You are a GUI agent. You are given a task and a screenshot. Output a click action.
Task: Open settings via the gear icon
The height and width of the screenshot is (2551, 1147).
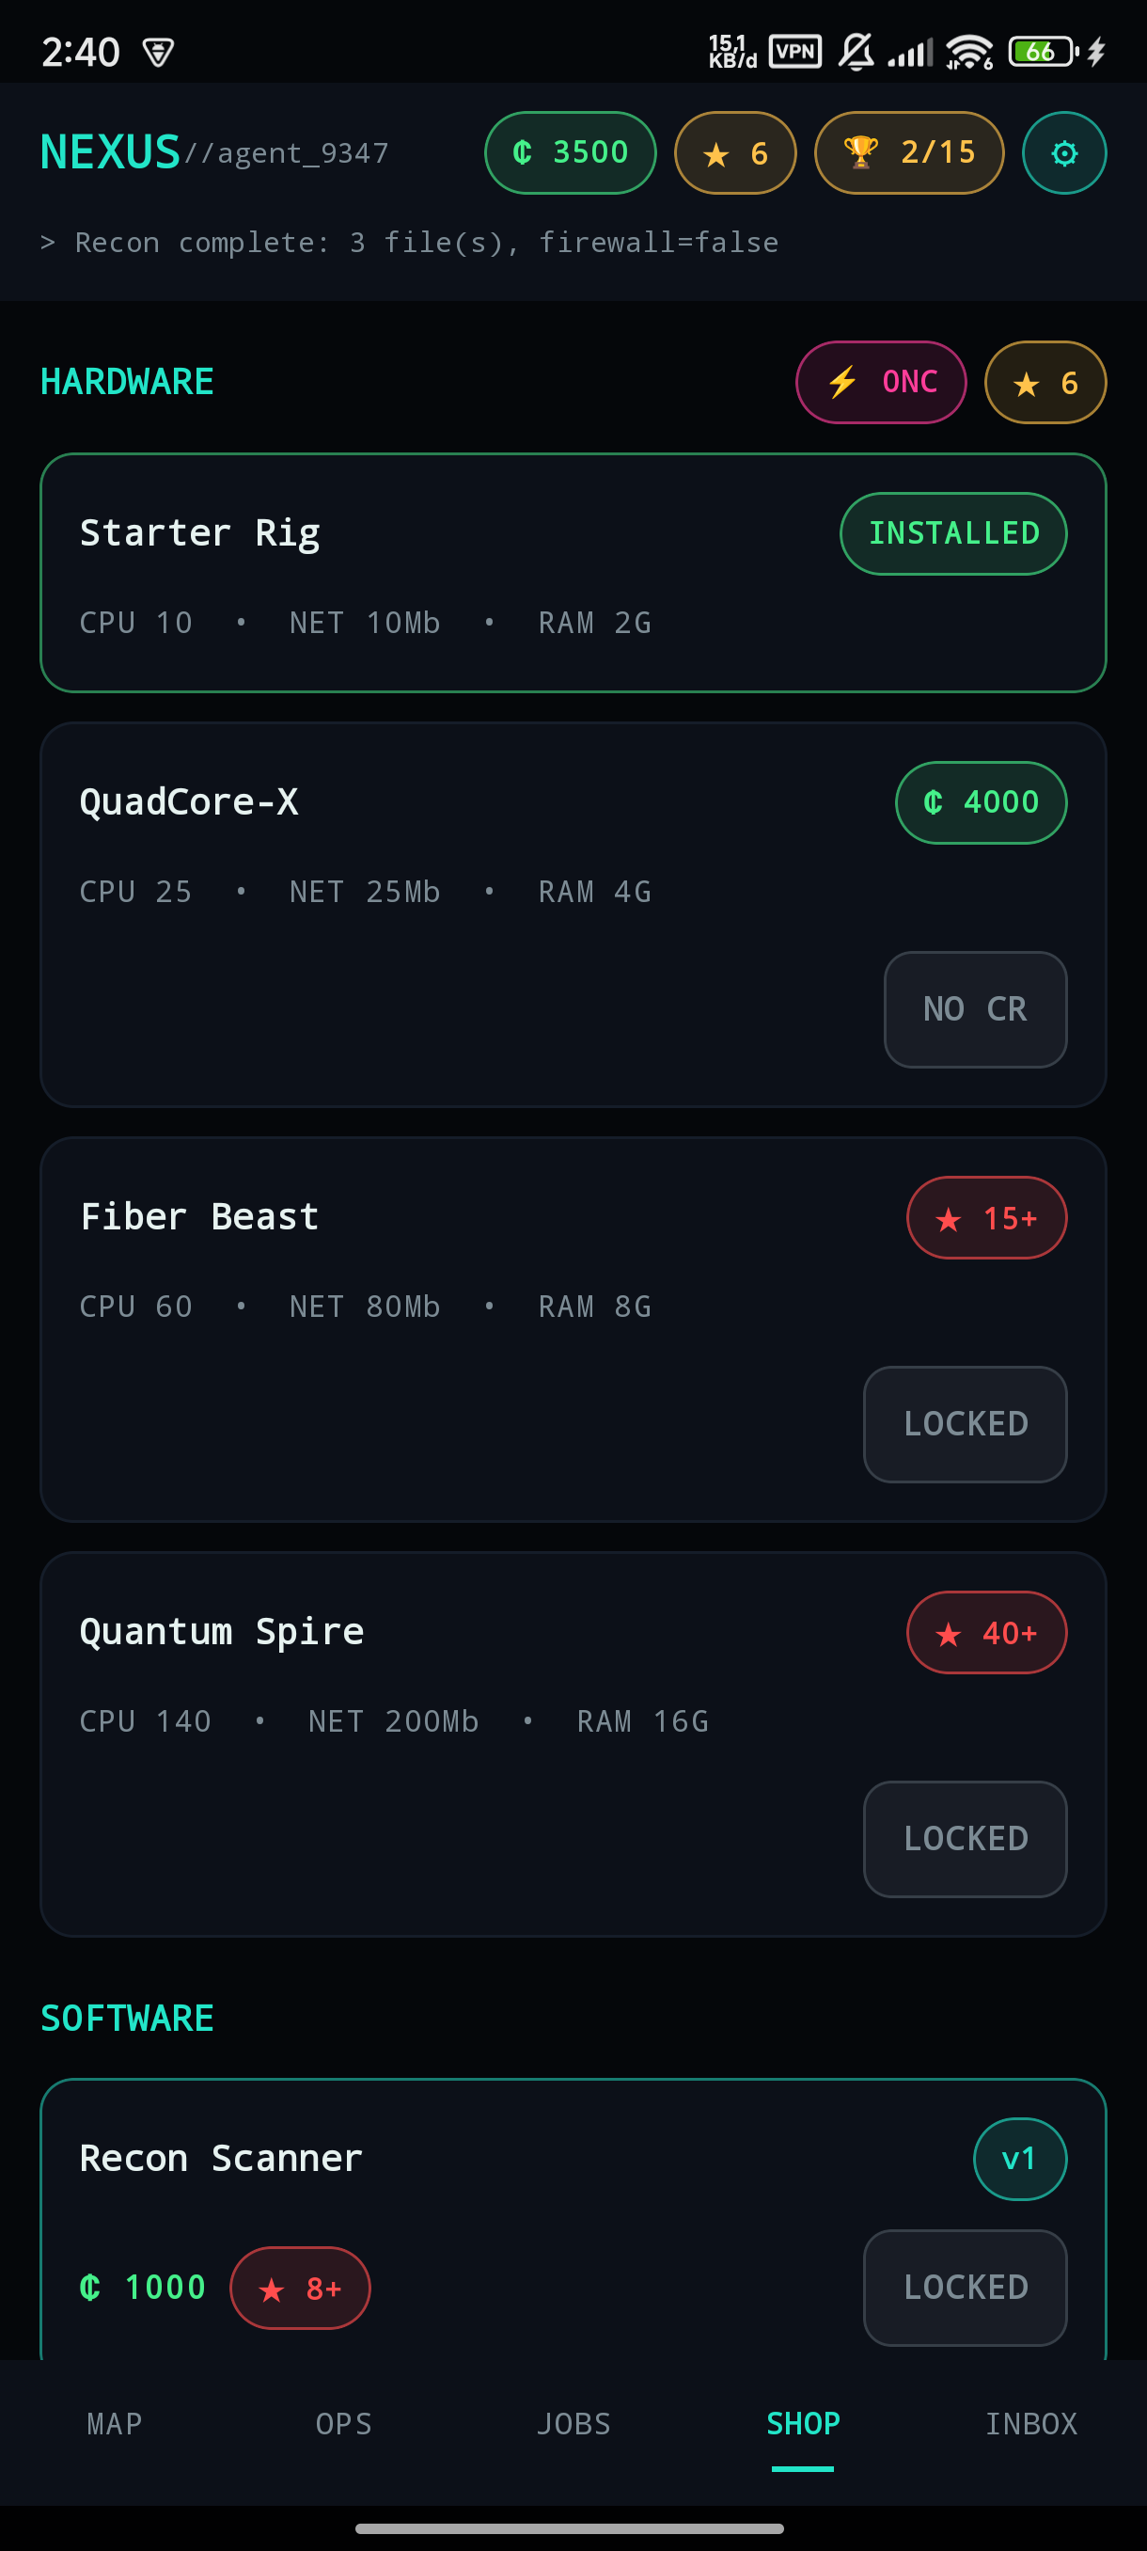pyautogui.click(x=1064, y=152)
